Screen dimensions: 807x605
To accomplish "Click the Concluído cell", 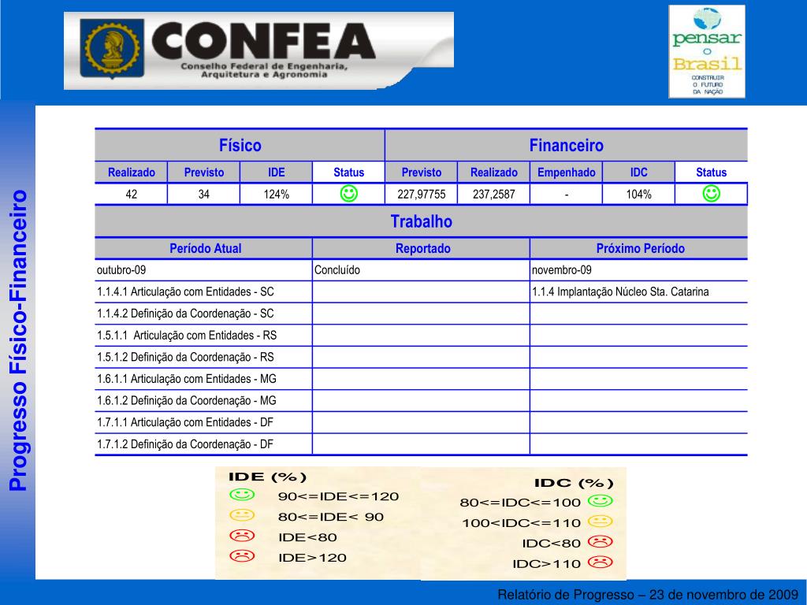I will 421,270.
